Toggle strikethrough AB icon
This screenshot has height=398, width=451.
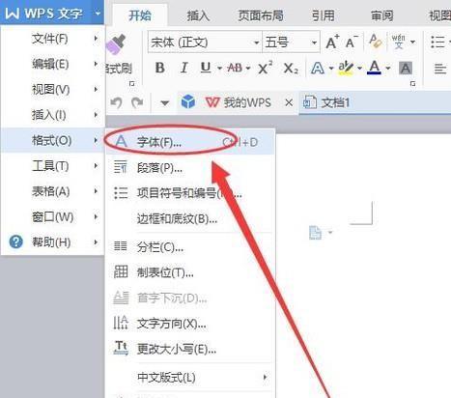(x=235, y=68)
